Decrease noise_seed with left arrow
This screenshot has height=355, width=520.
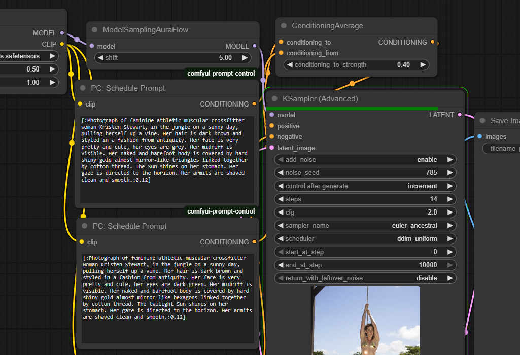[281, 173]
